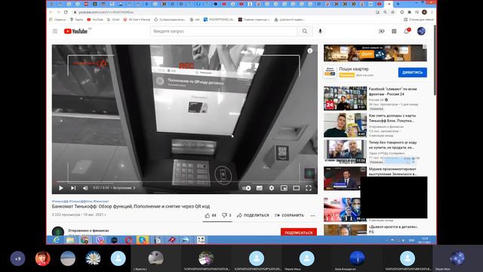
Task: Open the reading list at bookmarks bar end
Action: (419, 20)
